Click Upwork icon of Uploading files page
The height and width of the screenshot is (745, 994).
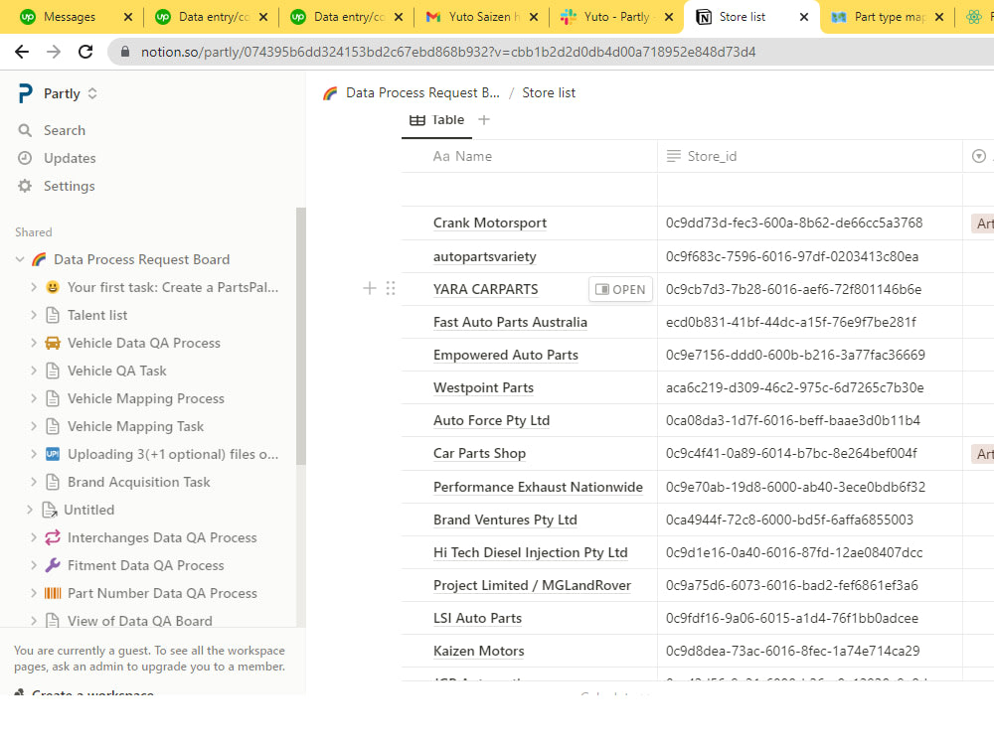[53, 454]
